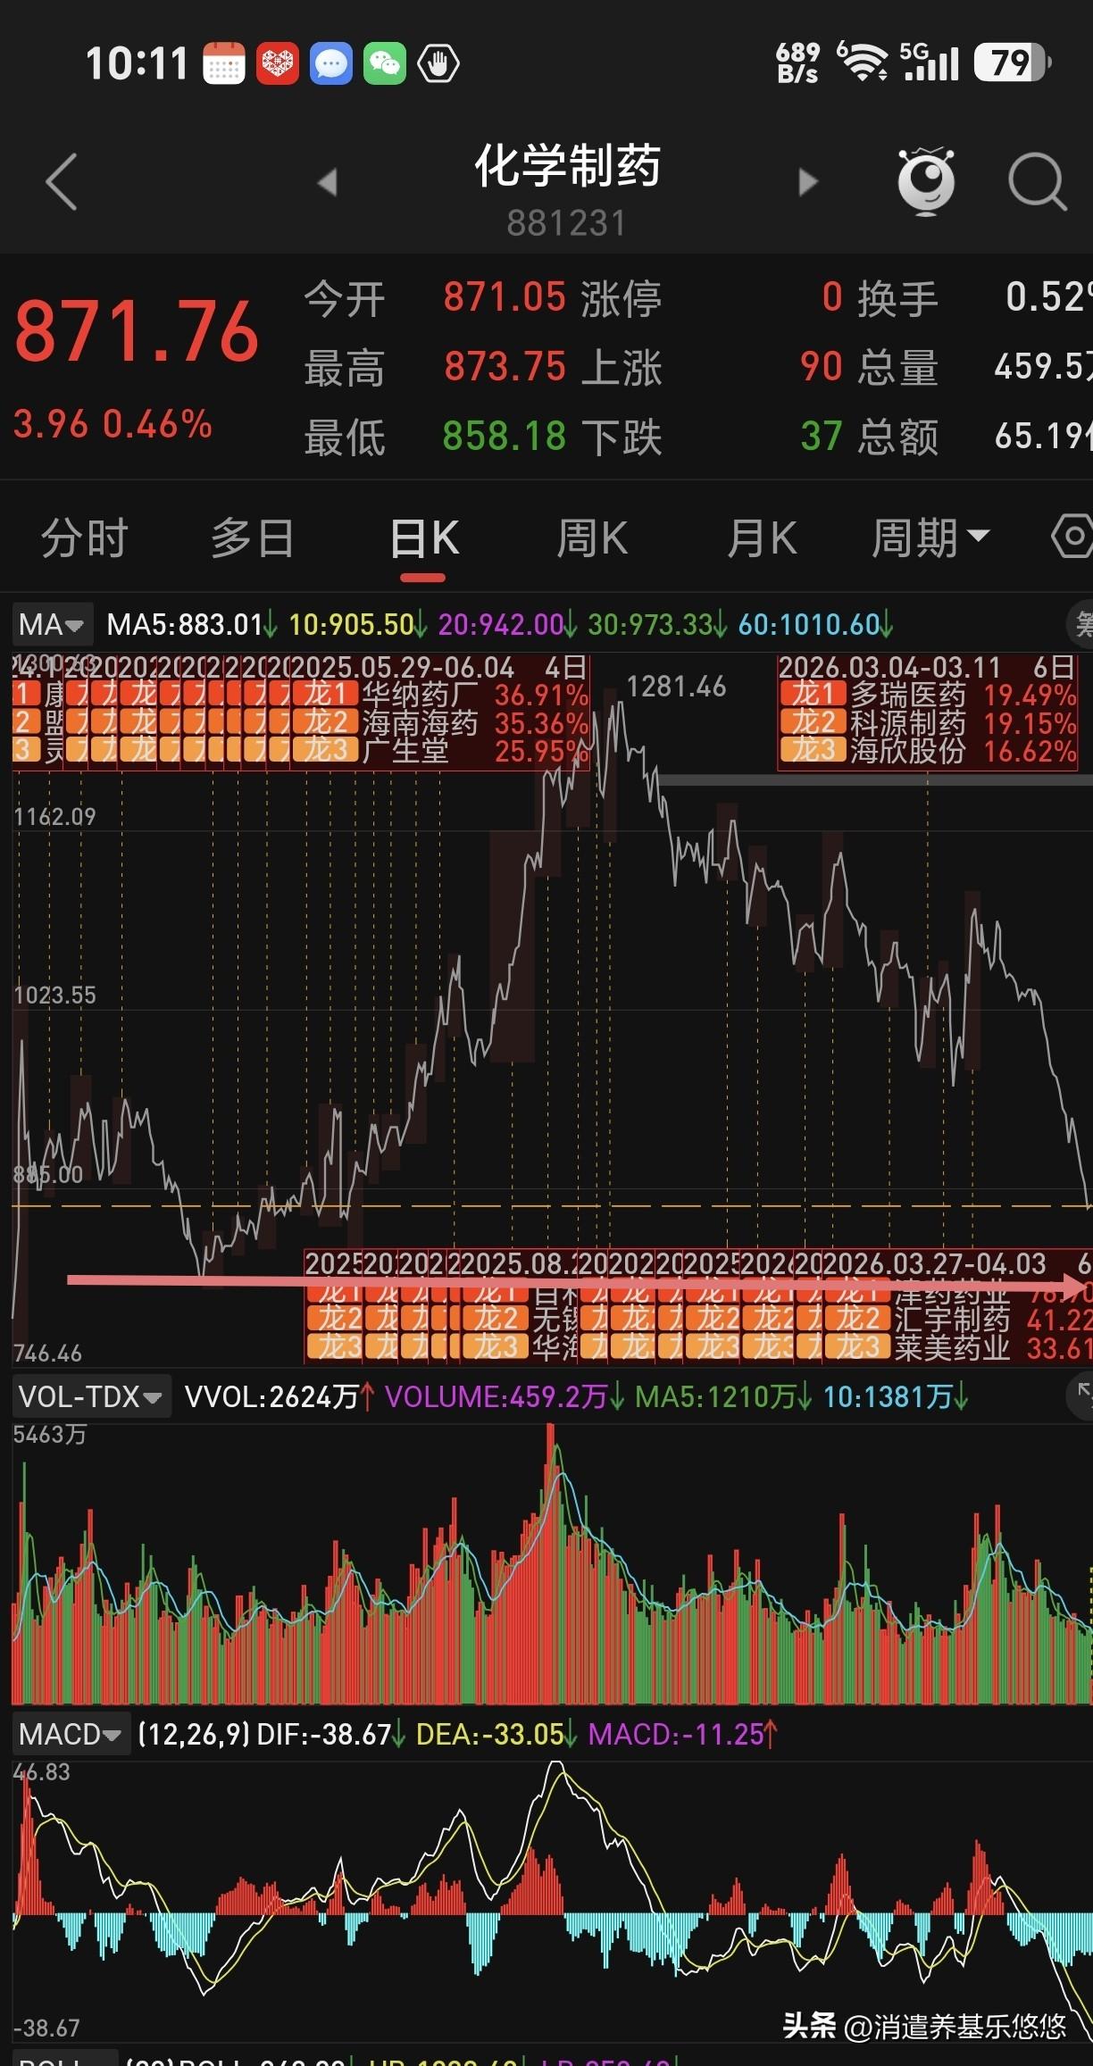Tap 今开 value 871.05

click(x=505, y=297)
